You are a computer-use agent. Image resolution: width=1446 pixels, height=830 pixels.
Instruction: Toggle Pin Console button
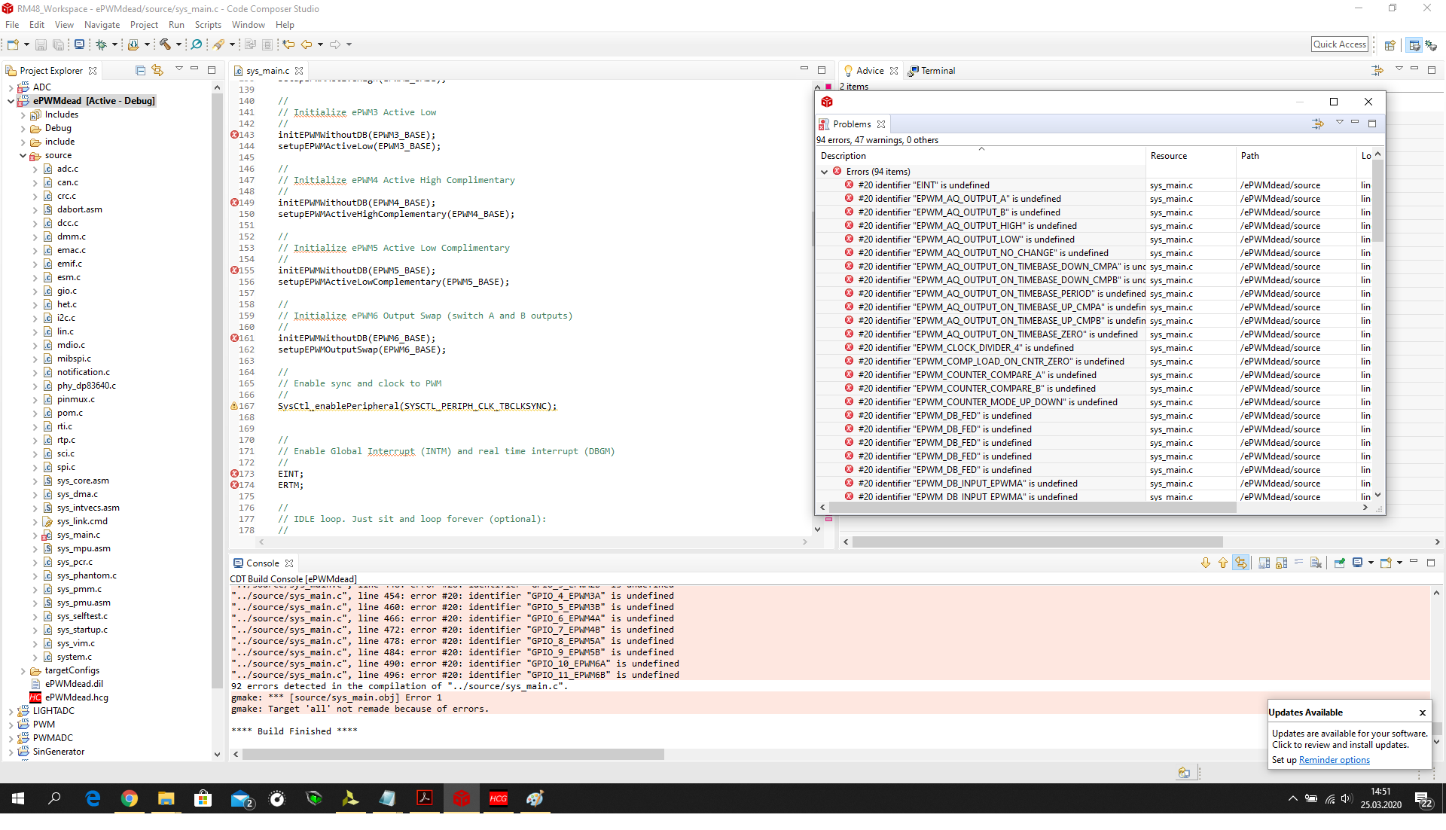click(x=1339, y=563)
